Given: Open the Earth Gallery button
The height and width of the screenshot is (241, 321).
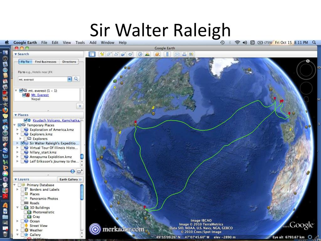Looking at the screenshot, I should point(70,179).
